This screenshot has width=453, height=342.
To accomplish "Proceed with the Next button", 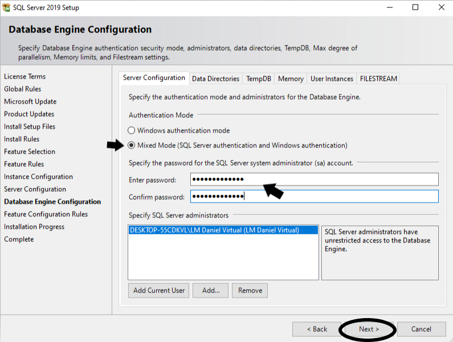I will click(x=369, y=329).
